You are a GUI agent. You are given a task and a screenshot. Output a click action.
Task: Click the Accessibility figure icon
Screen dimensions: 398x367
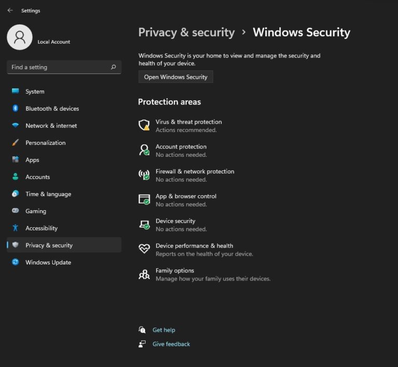click(x=16, y=228)
